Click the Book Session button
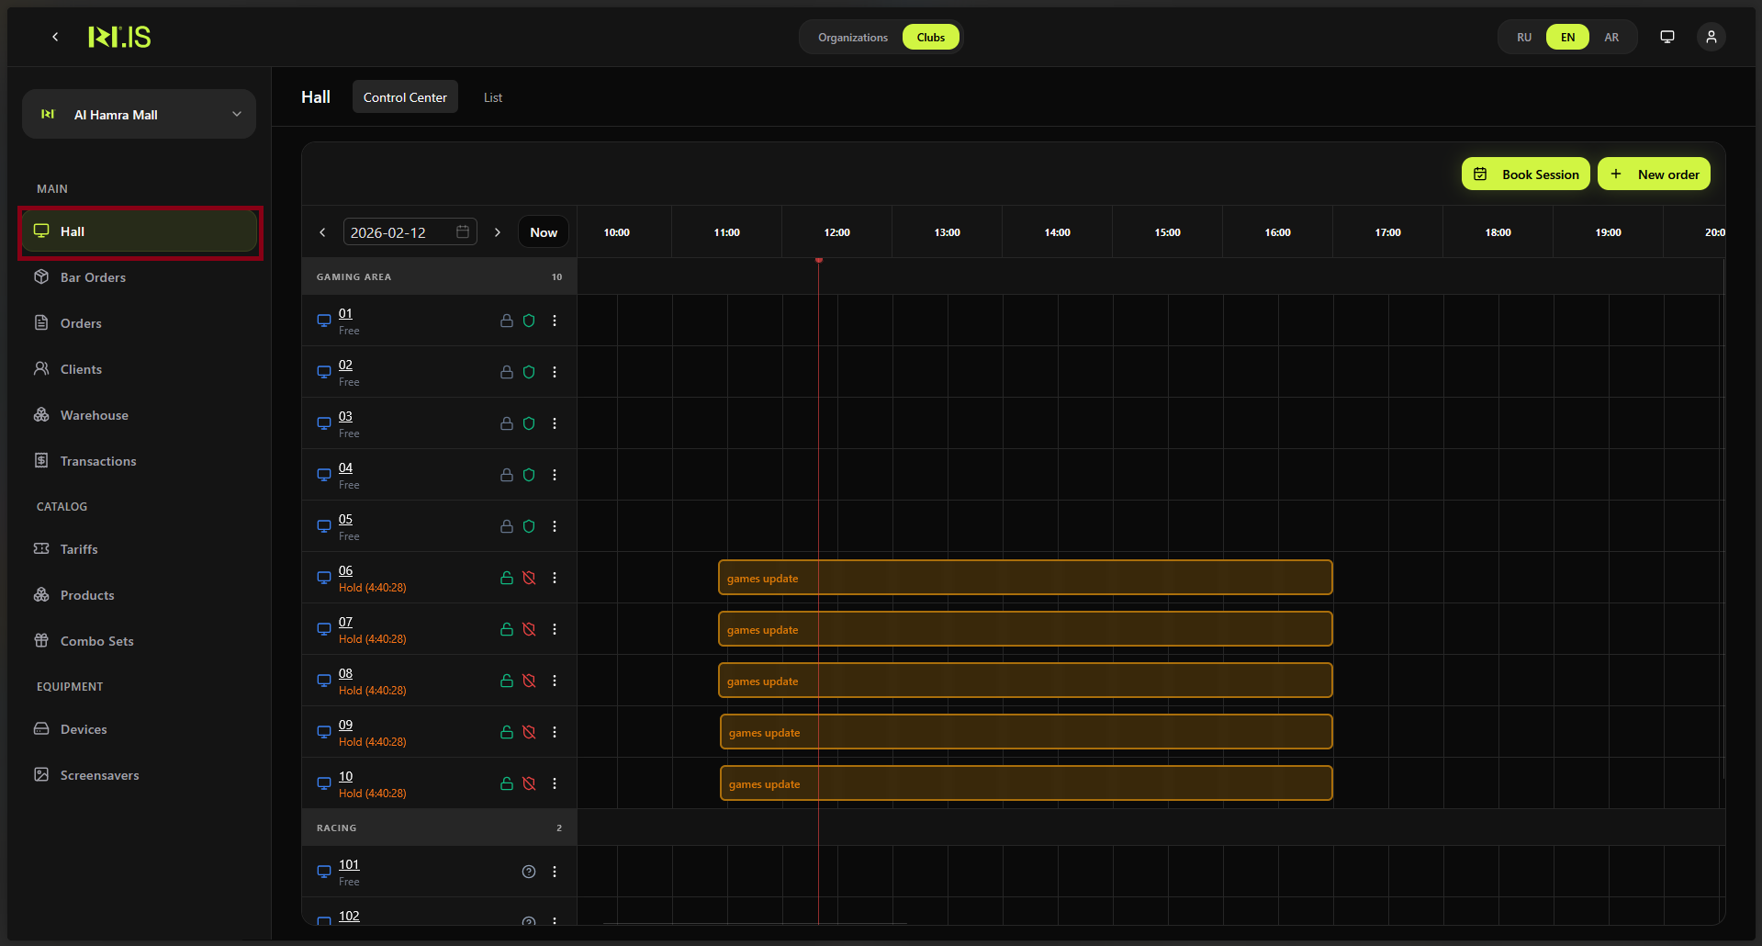The image size is (1762, 946). 1525,175
